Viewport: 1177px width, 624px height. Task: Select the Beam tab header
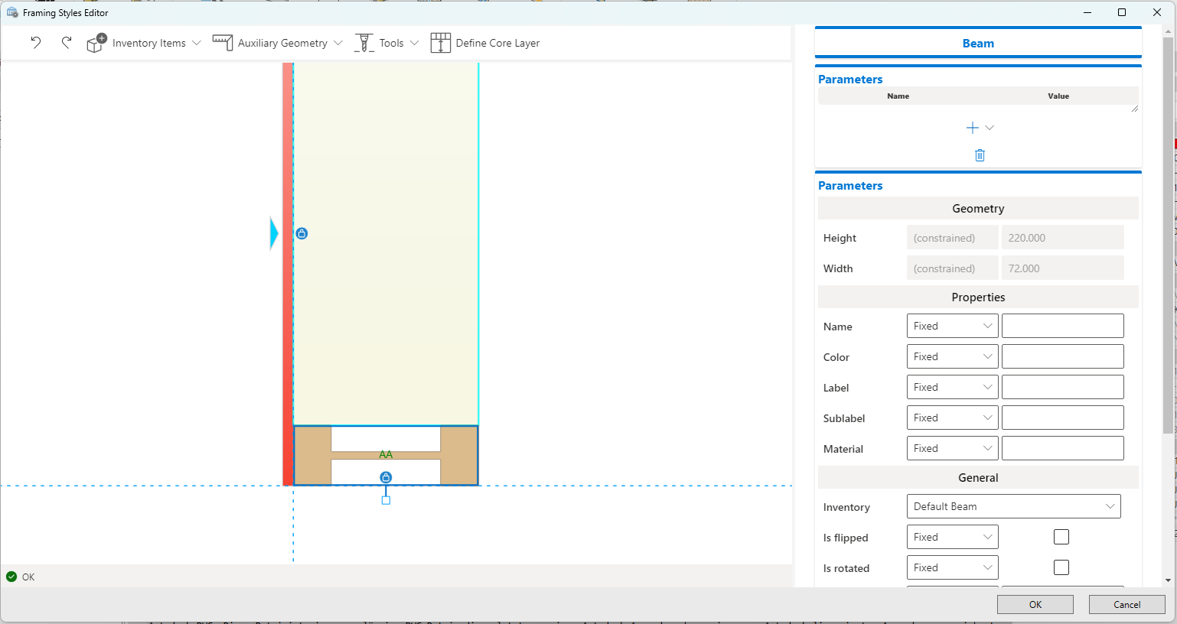pos(978,44)
